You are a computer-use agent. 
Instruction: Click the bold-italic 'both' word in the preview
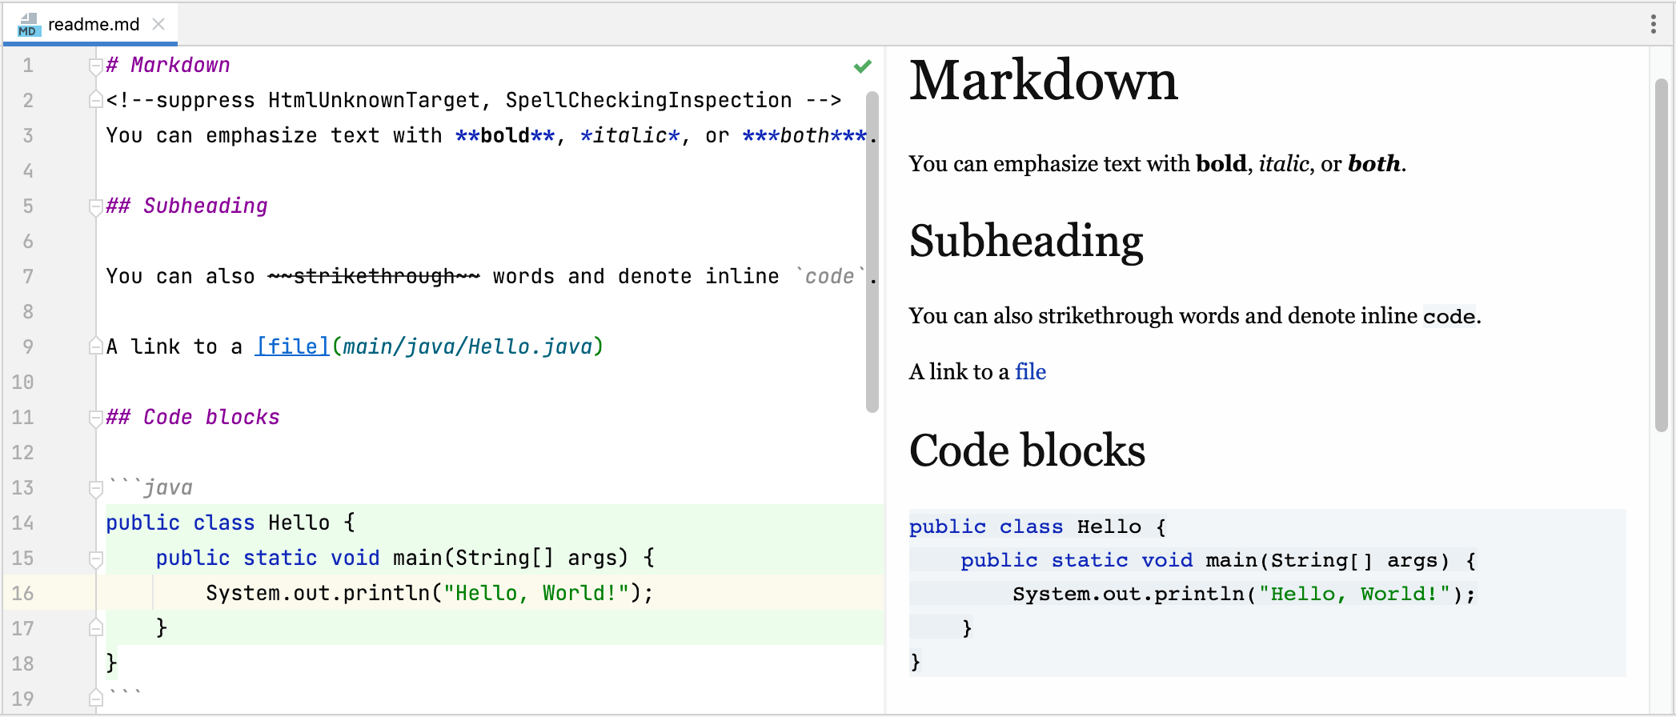point(1374,163)
